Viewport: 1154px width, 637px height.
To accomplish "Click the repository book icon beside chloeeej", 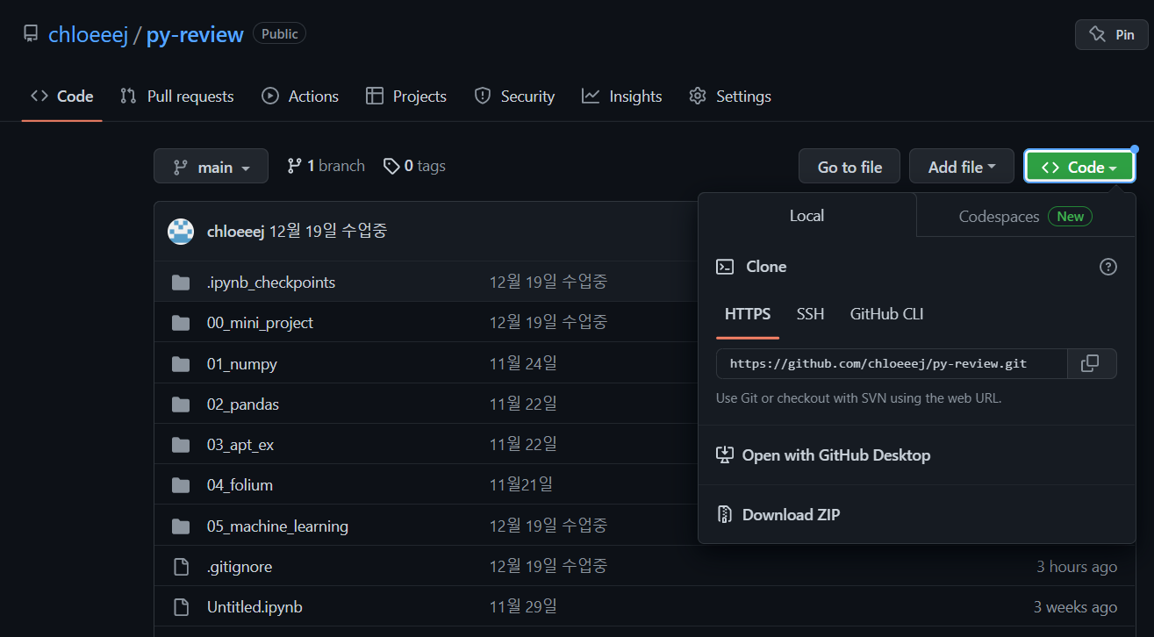I will click(31, 34).
